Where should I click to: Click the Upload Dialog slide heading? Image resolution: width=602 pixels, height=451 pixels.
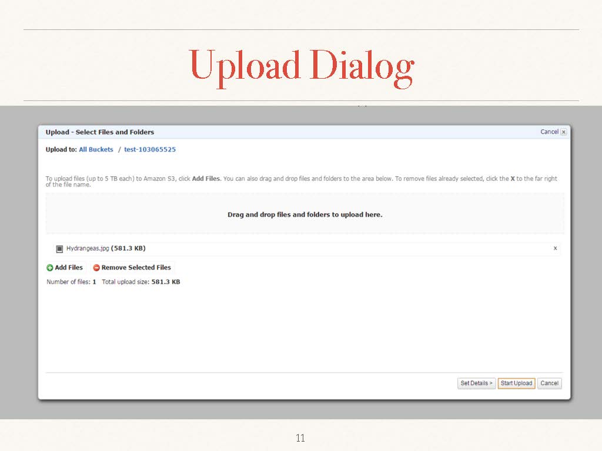pyautogui.click(x=302, y=66)
